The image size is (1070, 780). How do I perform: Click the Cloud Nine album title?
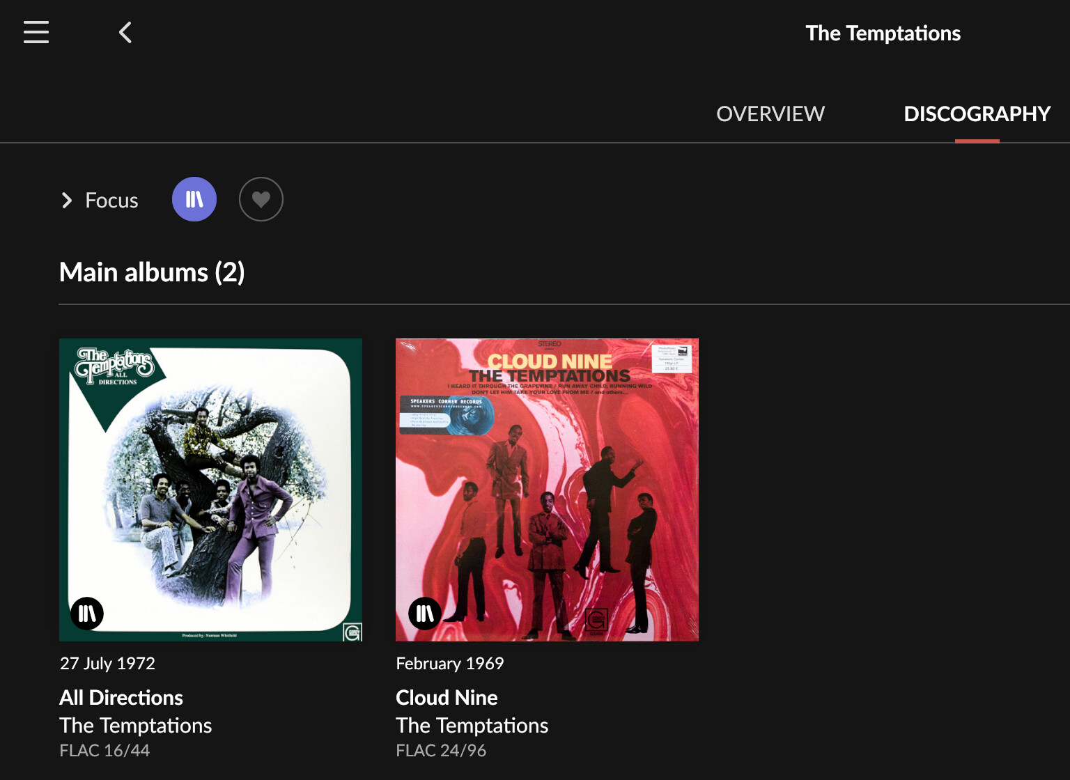tap(447, 697)
